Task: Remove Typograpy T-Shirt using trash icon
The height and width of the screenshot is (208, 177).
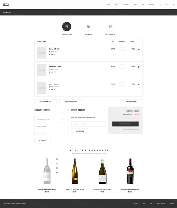Action: coord(139,67)
